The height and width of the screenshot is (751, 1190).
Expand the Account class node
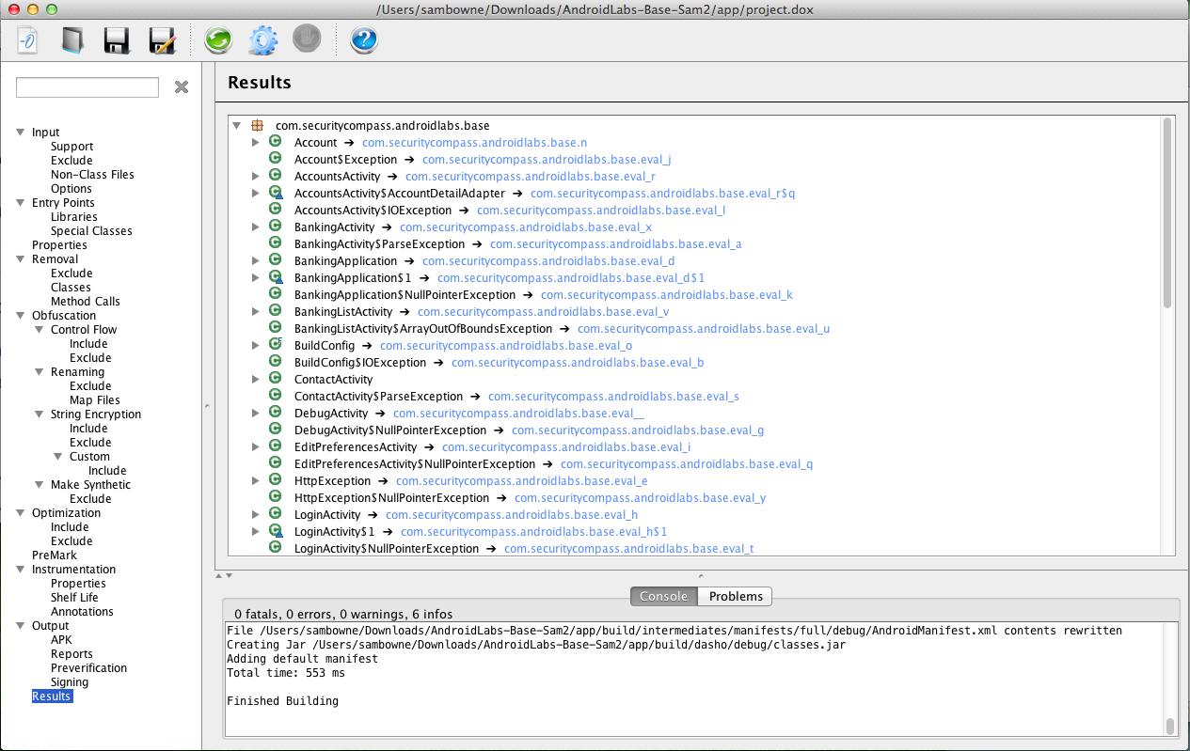[255, 142]
